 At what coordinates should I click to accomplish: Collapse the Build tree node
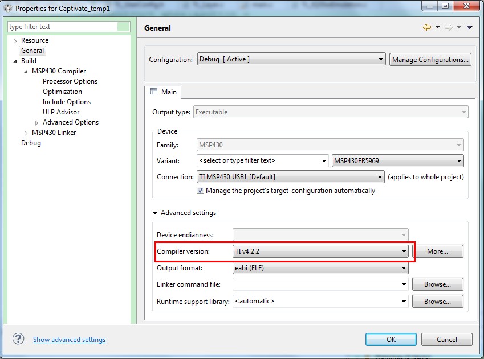tap(15, 61)
